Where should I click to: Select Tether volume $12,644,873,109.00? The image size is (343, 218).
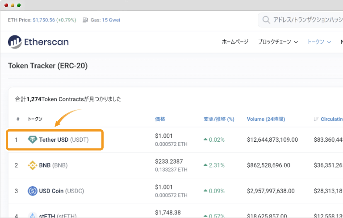coord(272,140)
